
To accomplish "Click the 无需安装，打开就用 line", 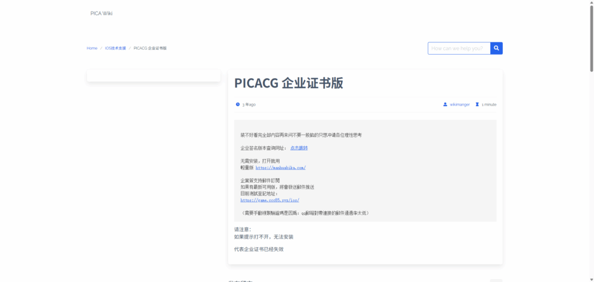I will coord(260,161).
